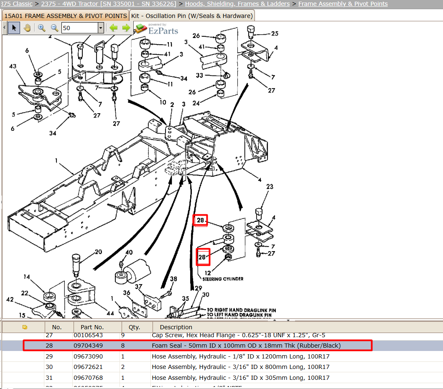Open the zoom level dropdown arrow
The width and height of the screenshot is (443, 389).
101,28
